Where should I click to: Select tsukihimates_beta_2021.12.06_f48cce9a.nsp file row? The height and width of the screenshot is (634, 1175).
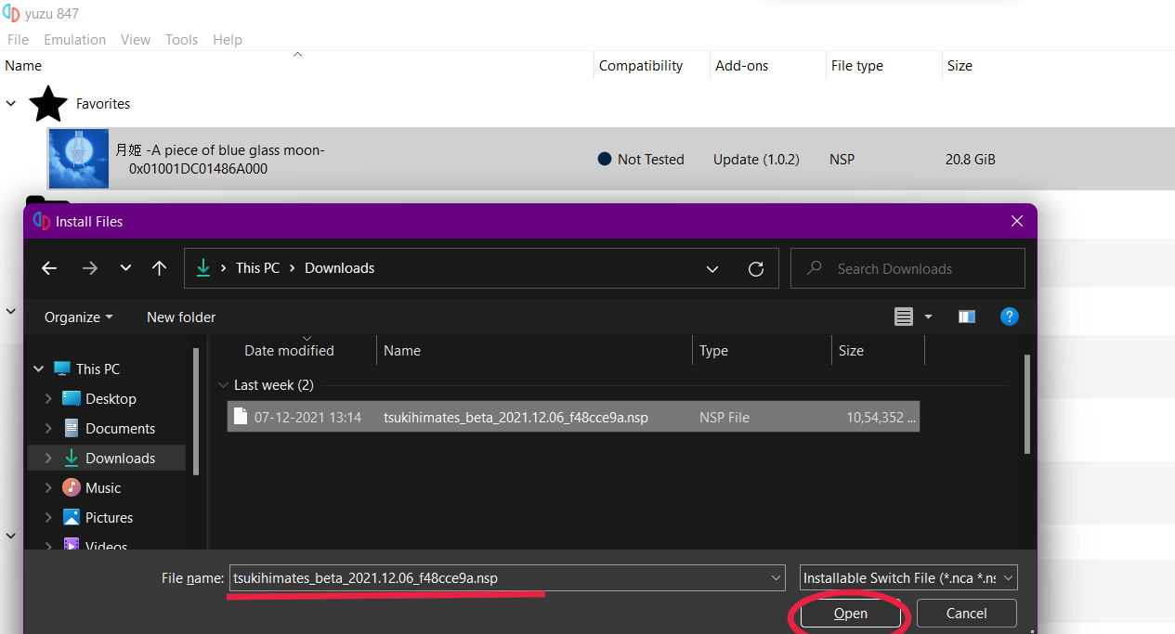click(573, 418)
